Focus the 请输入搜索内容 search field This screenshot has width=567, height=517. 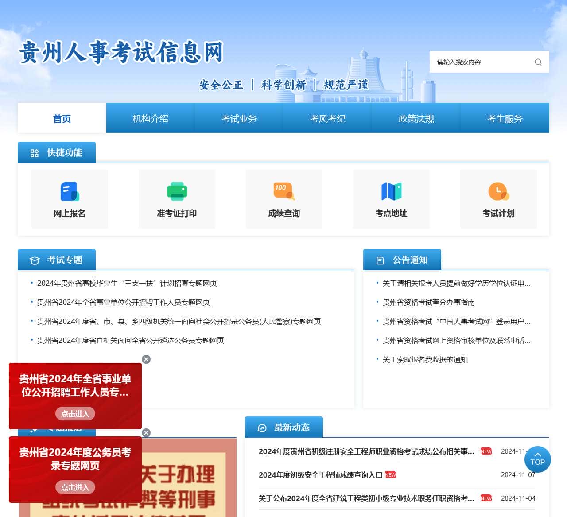click(x=481, y=62)
